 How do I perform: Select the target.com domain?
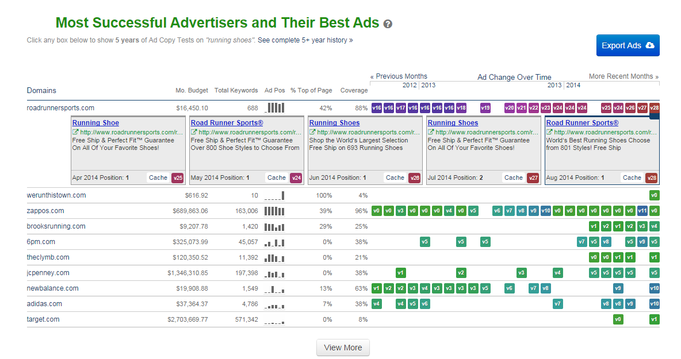pos(43,319)
